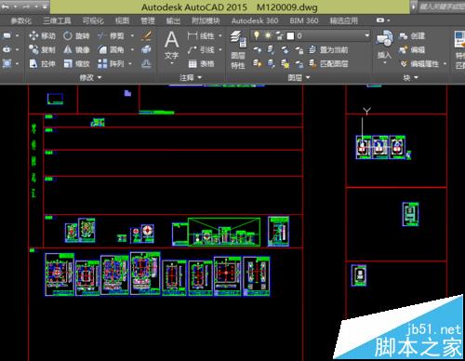The image size is (465, 361).
Task: Select the Mirror (镜像) tool
Action: coord(76,49)
